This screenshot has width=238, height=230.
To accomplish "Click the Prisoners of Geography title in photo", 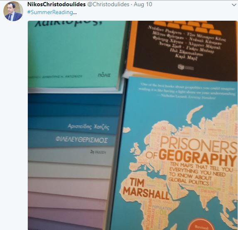I will 191,150.
